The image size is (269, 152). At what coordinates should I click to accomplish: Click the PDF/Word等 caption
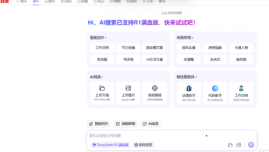click(102, 99)
